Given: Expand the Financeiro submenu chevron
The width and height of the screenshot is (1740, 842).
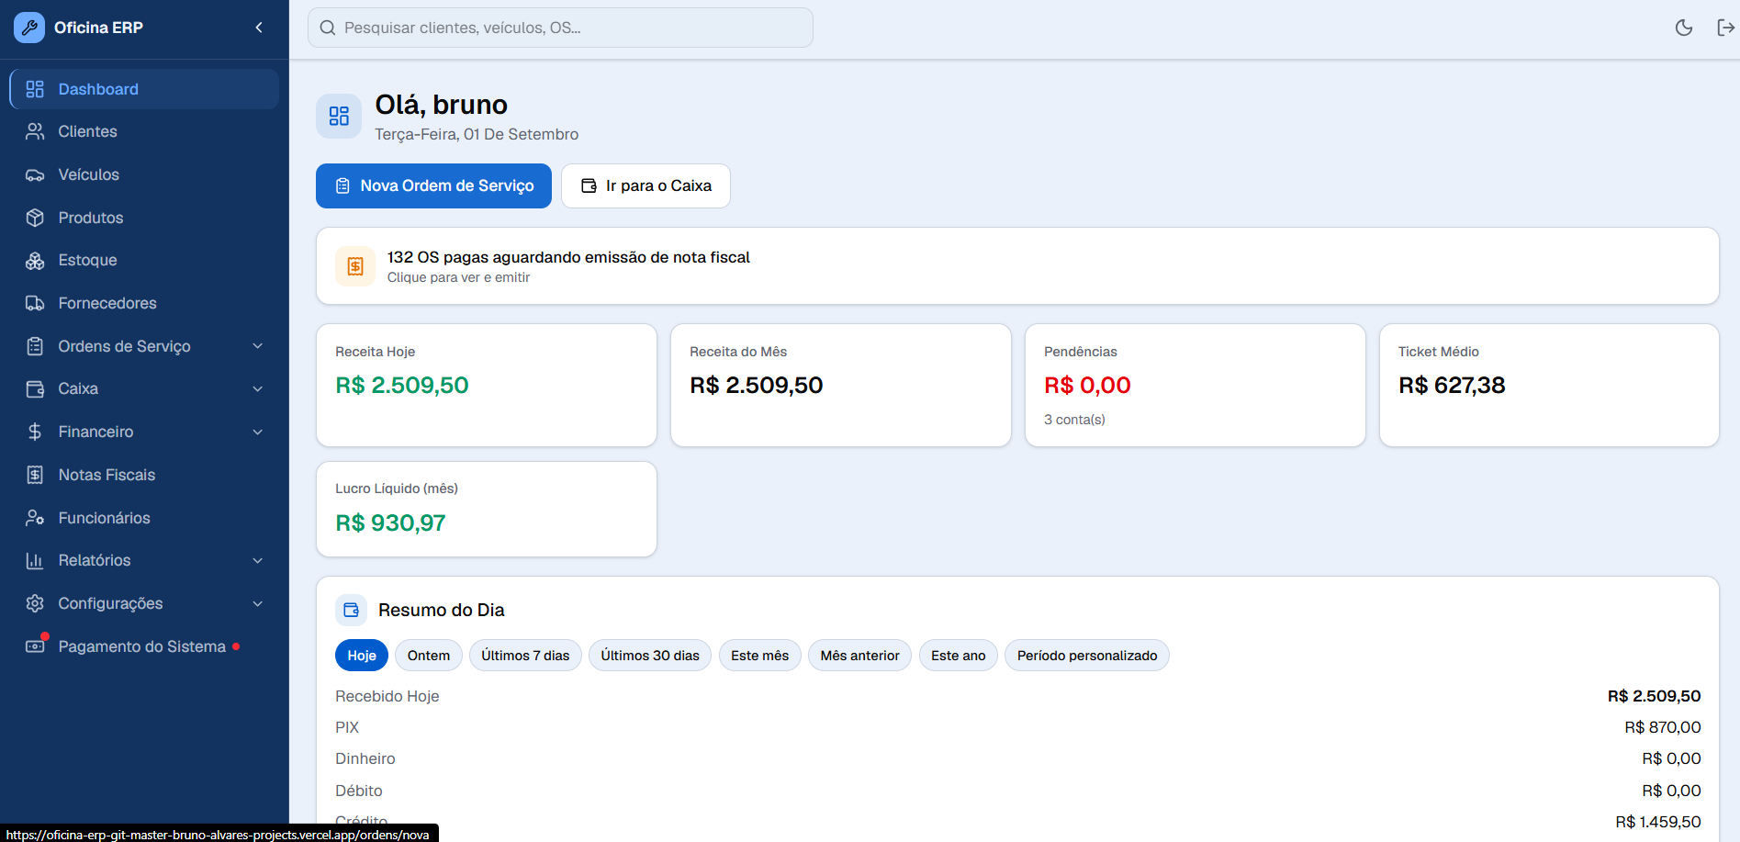Looking at the screenshot, I should point(258,432).
